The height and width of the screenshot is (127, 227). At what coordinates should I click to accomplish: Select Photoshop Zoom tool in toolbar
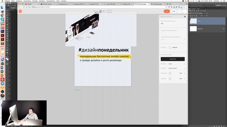coord(7,55)
